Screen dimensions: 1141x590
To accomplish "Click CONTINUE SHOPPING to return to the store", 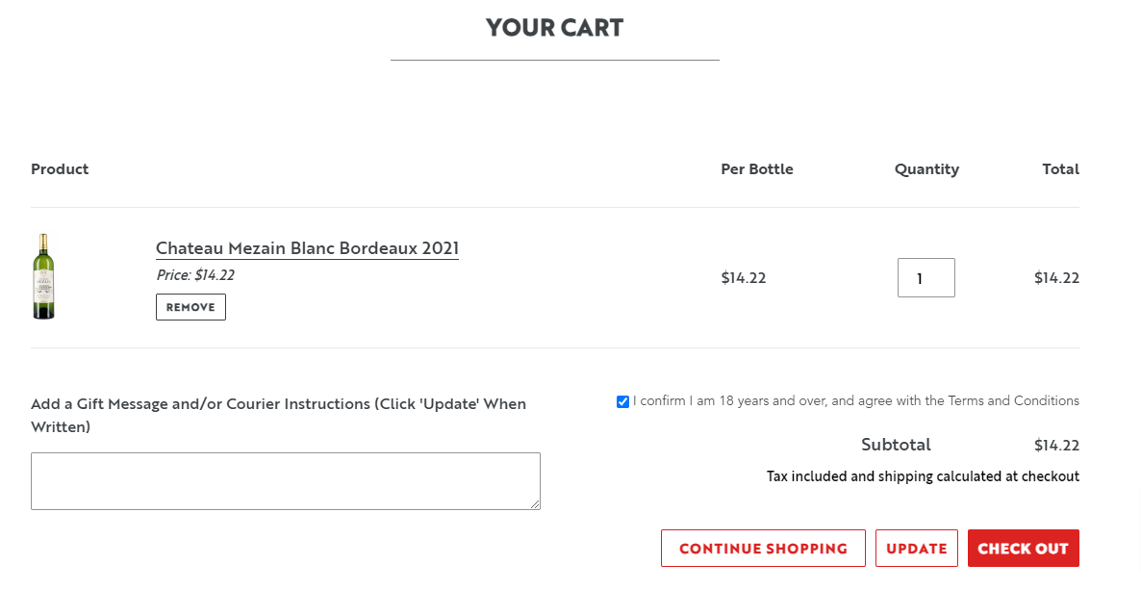I will pos(763,548).
